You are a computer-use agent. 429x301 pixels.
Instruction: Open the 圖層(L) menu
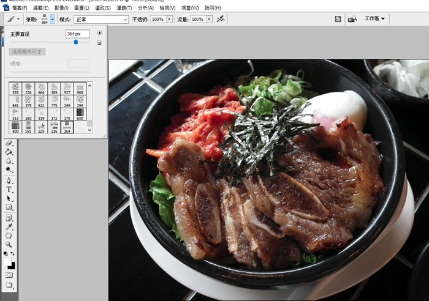click(x=81, y=8)
